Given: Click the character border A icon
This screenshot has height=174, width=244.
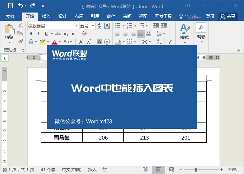Looking at the screenshot, I should tap(107, 26).
